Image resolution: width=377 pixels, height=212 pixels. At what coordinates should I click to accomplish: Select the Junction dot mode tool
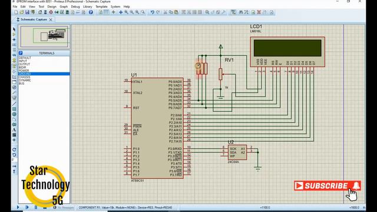click(x=14, y=39)
